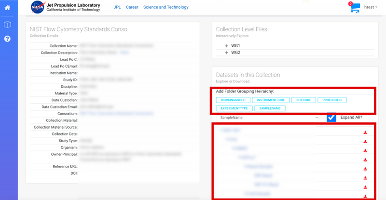The height and width of the screenshot is (200, 386).
Task: Click the NASA logo
Action: point(38,7)
